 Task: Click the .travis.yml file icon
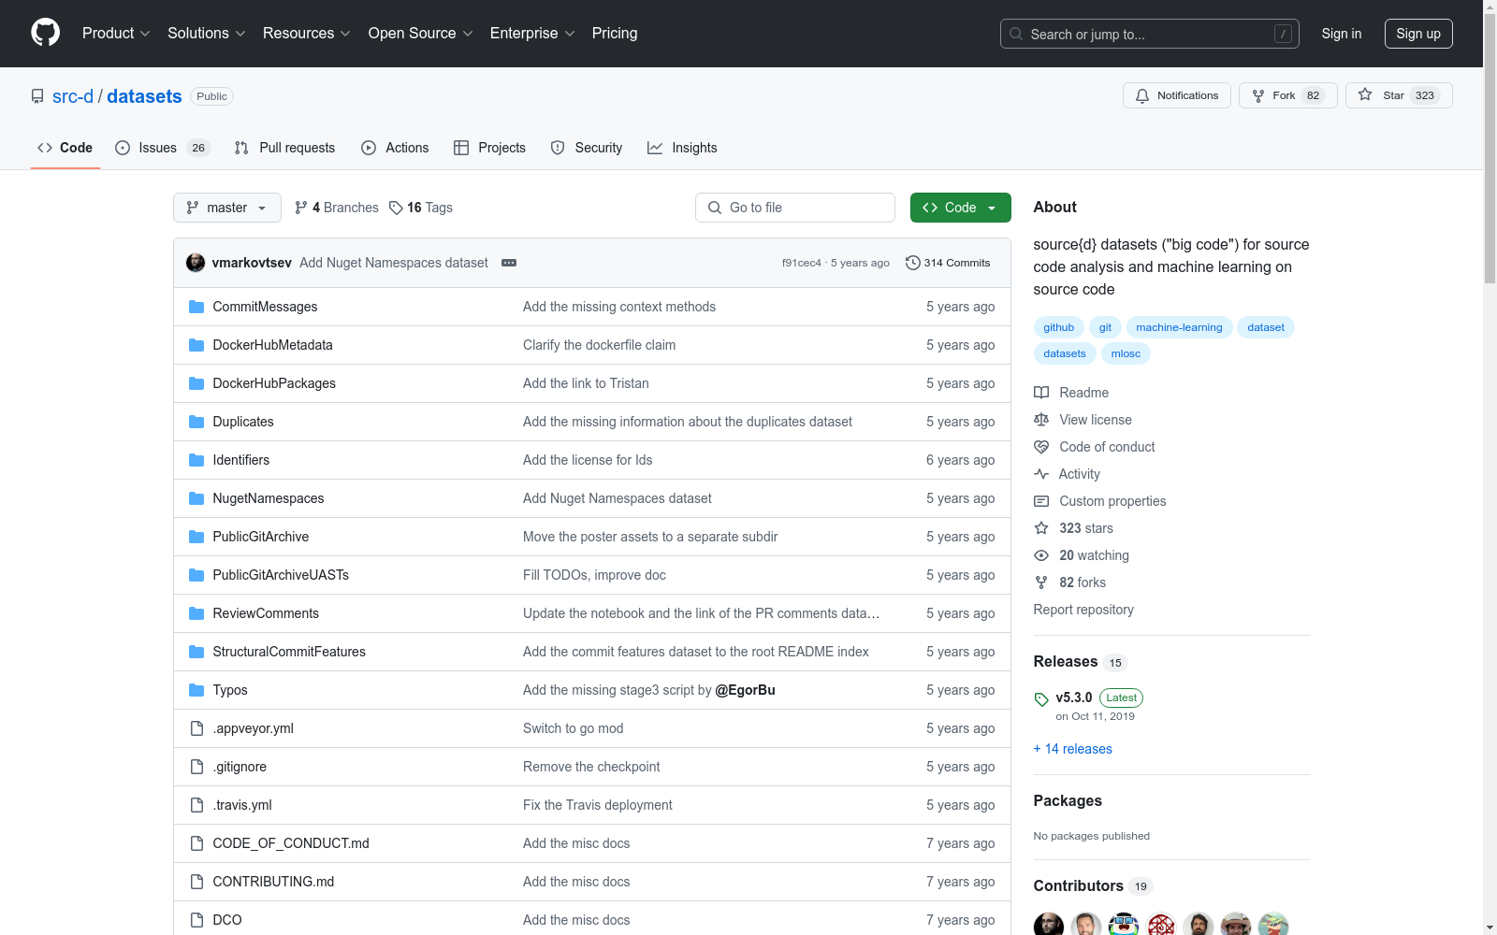pos(196,805)
